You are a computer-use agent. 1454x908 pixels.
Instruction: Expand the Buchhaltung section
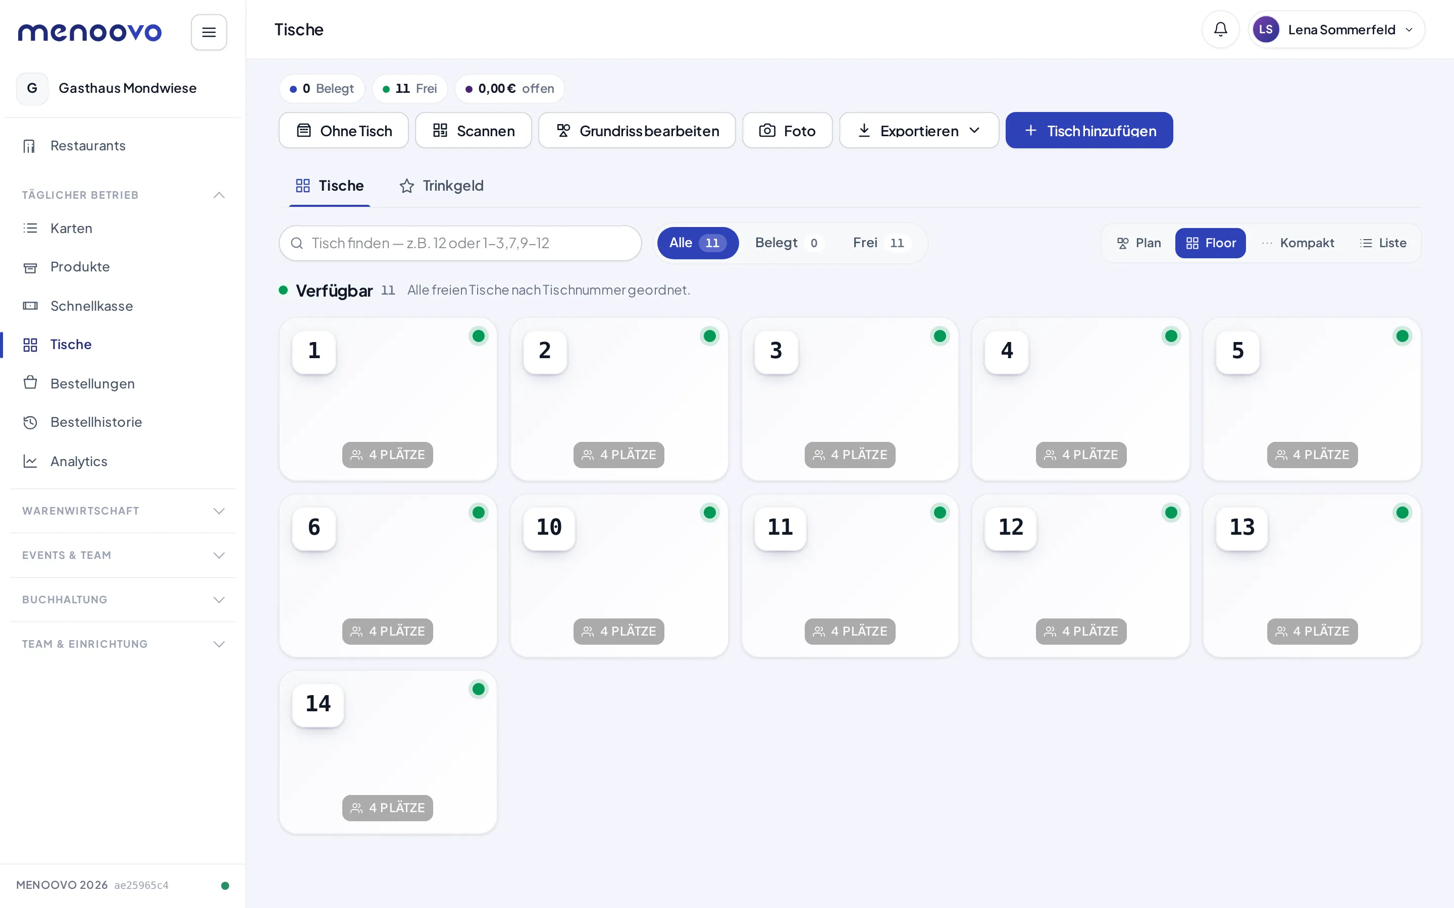[123, 600]
